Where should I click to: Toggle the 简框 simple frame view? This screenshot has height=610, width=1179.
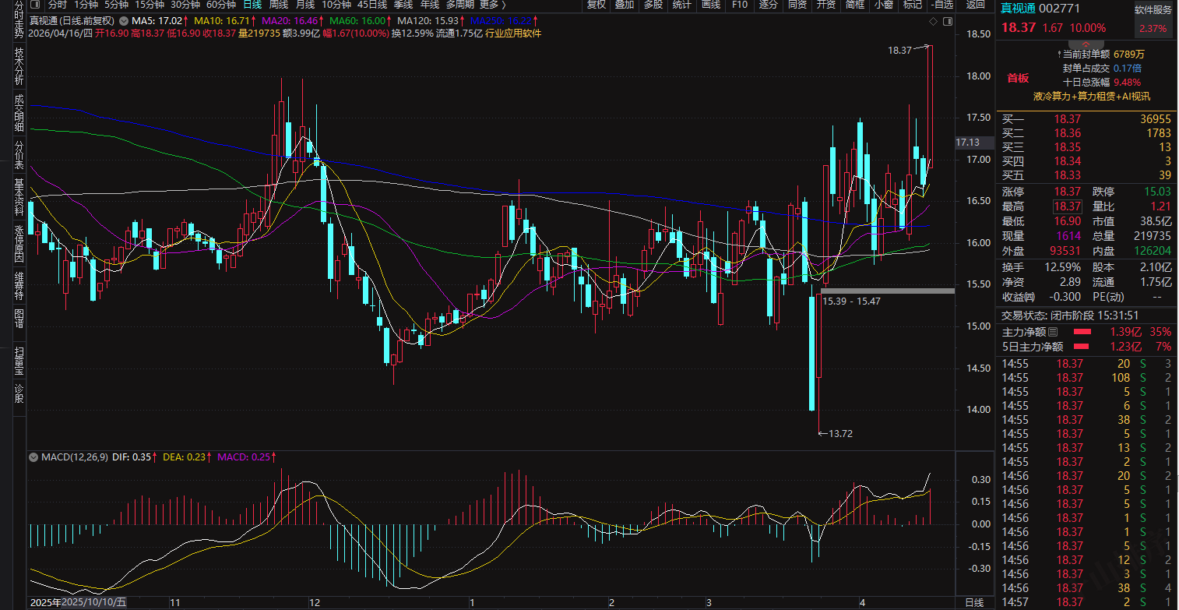[x=855, y=5]
